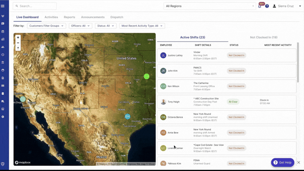Click the EH map marker in Texas
Screen dimensions: 304x171
127,116
